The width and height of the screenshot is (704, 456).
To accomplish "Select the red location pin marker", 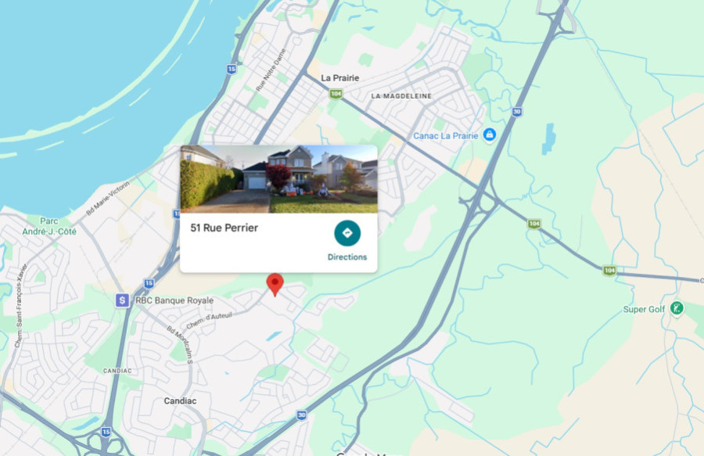I will [275, 285].
